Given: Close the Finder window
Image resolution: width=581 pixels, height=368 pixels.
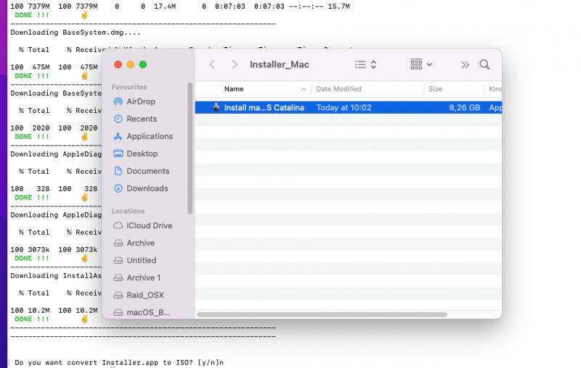Looking at the screenshot, I should [x=118, y=64].
